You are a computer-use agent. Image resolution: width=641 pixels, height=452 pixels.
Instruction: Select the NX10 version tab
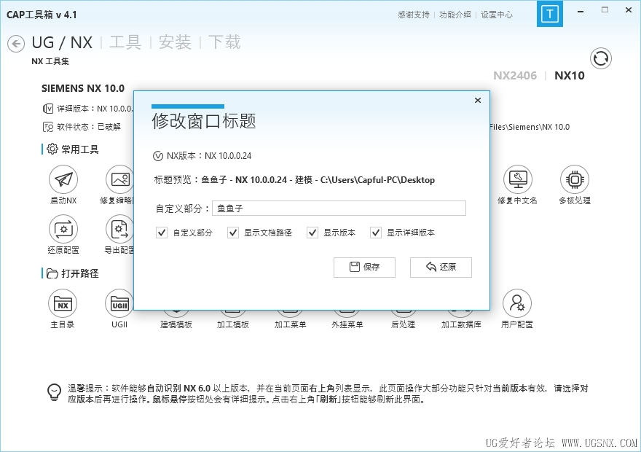click(570, 76)
